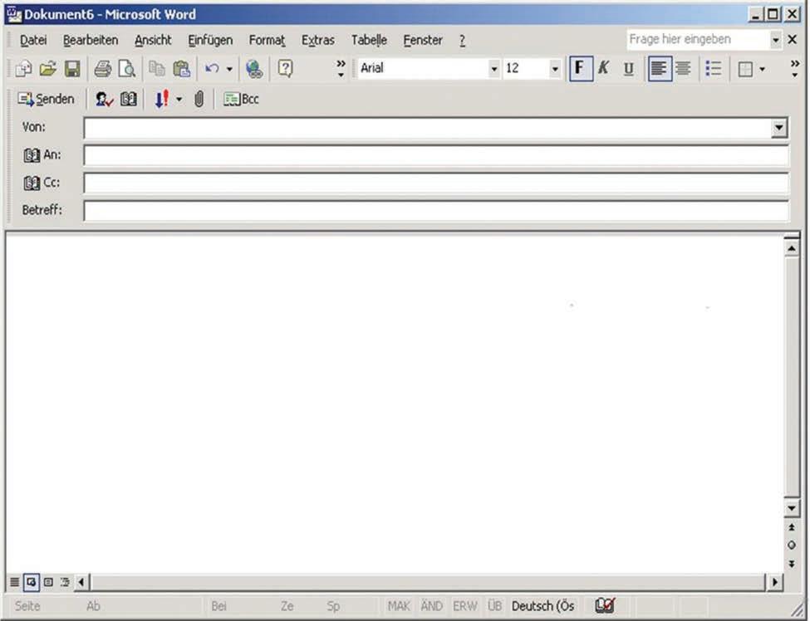Print the document via printer icon
This screenshot has width=810, height=621.
(x=102, y=69)
